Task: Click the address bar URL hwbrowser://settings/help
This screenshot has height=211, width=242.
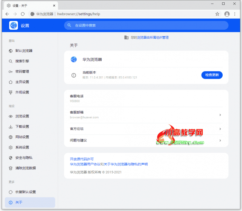Action: tap(78, 14)
